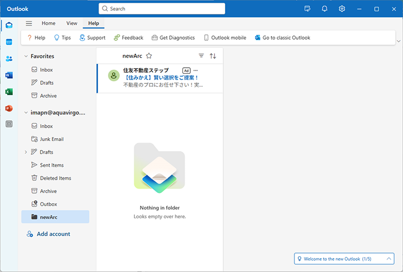Collapse the Favorites section
The width and height of the screenshot is (403, 272).
(26, 56)
